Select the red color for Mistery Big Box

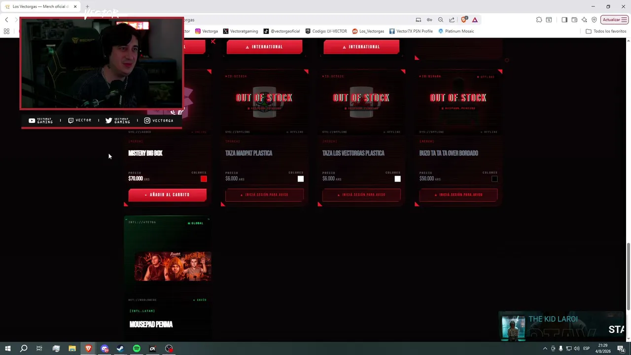204,178
